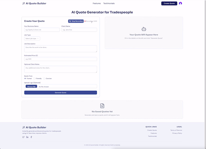Viewport: 206px width, 149px height.
Task: Open the Testimonials navigation item
Action: tap(109, 3)
